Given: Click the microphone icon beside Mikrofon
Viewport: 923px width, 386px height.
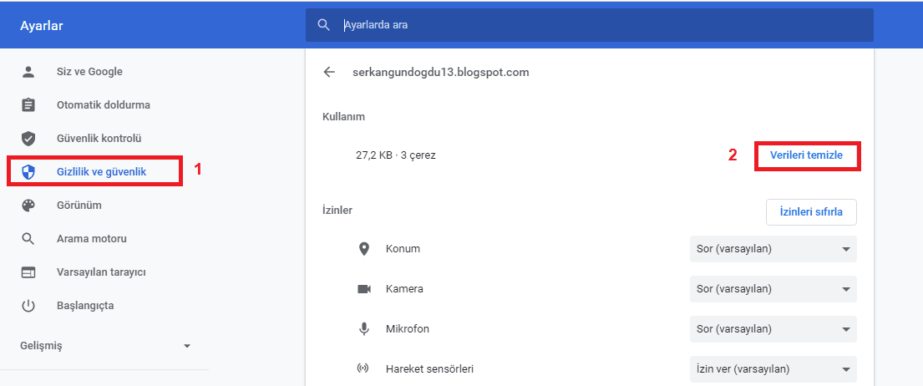Looking at the screenshot, I should [364, 329].
